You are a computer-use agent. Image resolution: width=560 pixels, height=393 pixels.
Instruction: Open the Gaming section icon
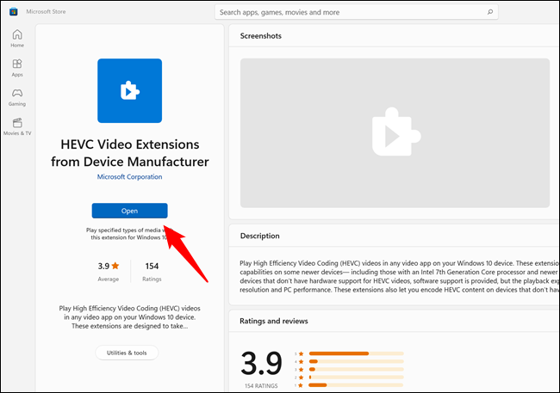(x=16, y=97)
